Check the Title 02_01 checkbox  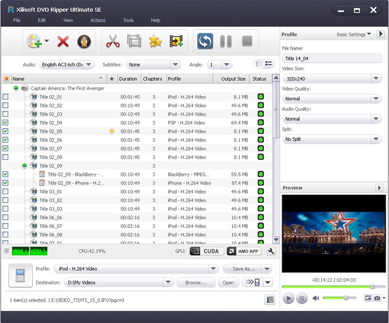click(x=5, y=97)
